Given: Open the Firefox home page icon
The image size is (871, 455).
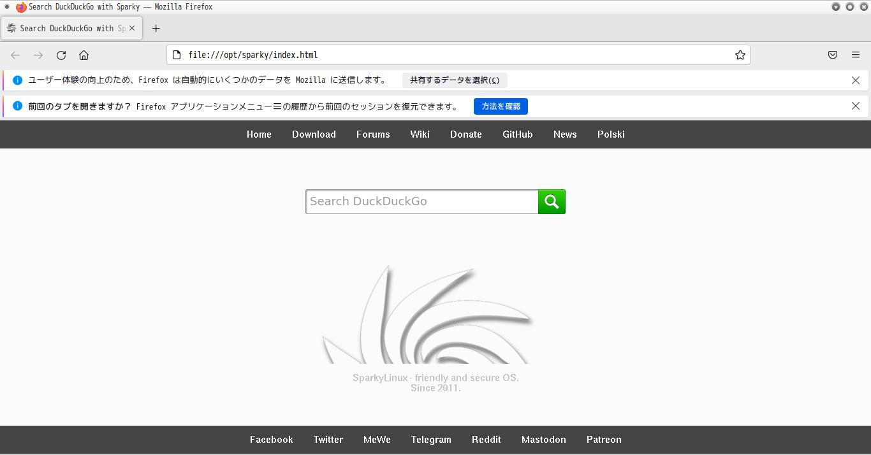Looking at the screenshot, I should coord(84,55).
